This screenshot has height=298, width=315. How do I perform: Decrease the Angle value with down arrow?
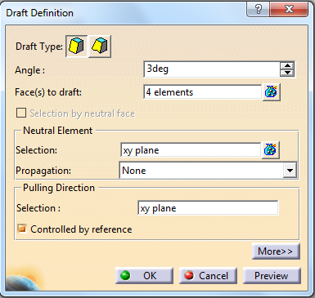point(287,73)
